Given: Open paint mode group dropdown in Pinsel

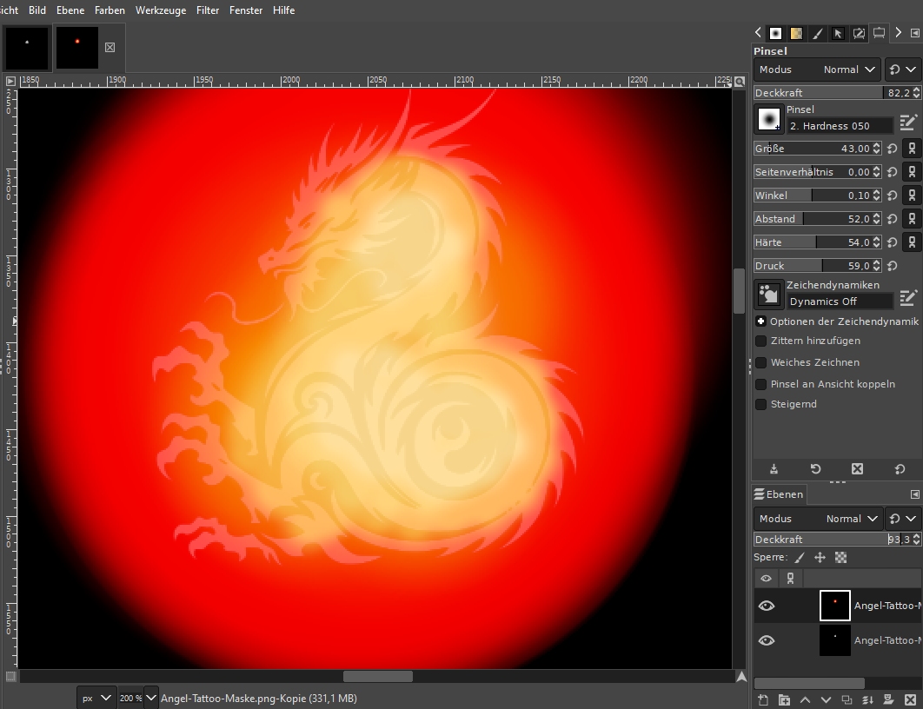Looking at the screenshot, I should 902,70.
